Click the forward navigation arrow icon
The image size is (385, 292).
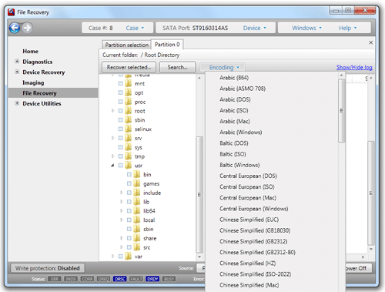click(27, 28)
